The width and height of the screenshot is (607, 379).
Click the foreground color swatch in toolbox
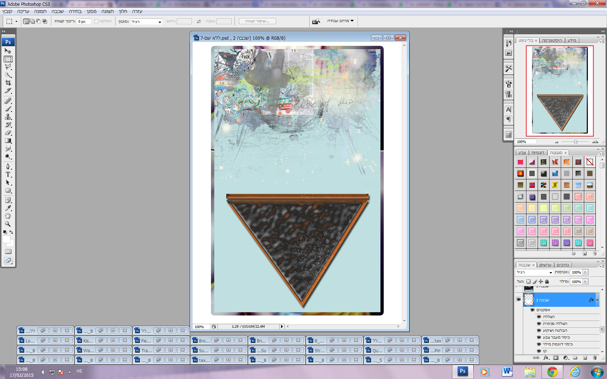[6, 239]
